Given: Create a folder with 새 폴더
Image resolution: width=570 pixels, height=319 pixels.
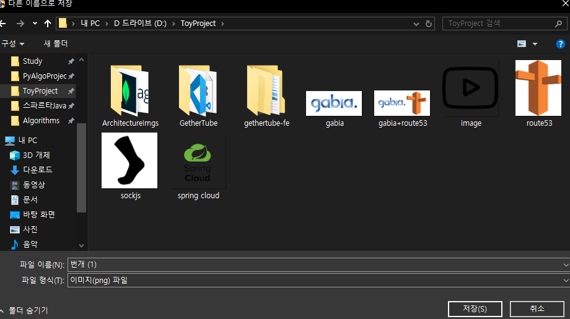Looking at the screenshot, I should pyautogui.click(x=56, y=43).
